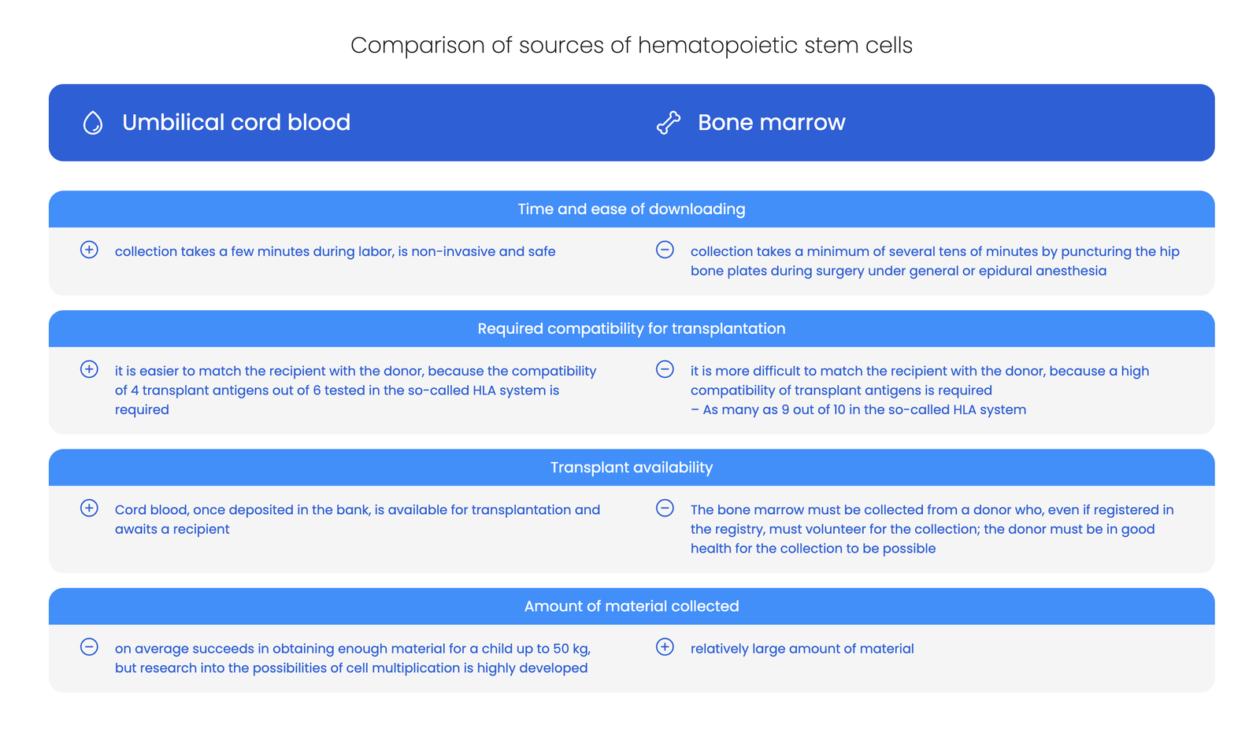The height and width of the screenshot is (740, 1260).
Task: Click the relatively large amount of material text
Action: pos(802,649)
